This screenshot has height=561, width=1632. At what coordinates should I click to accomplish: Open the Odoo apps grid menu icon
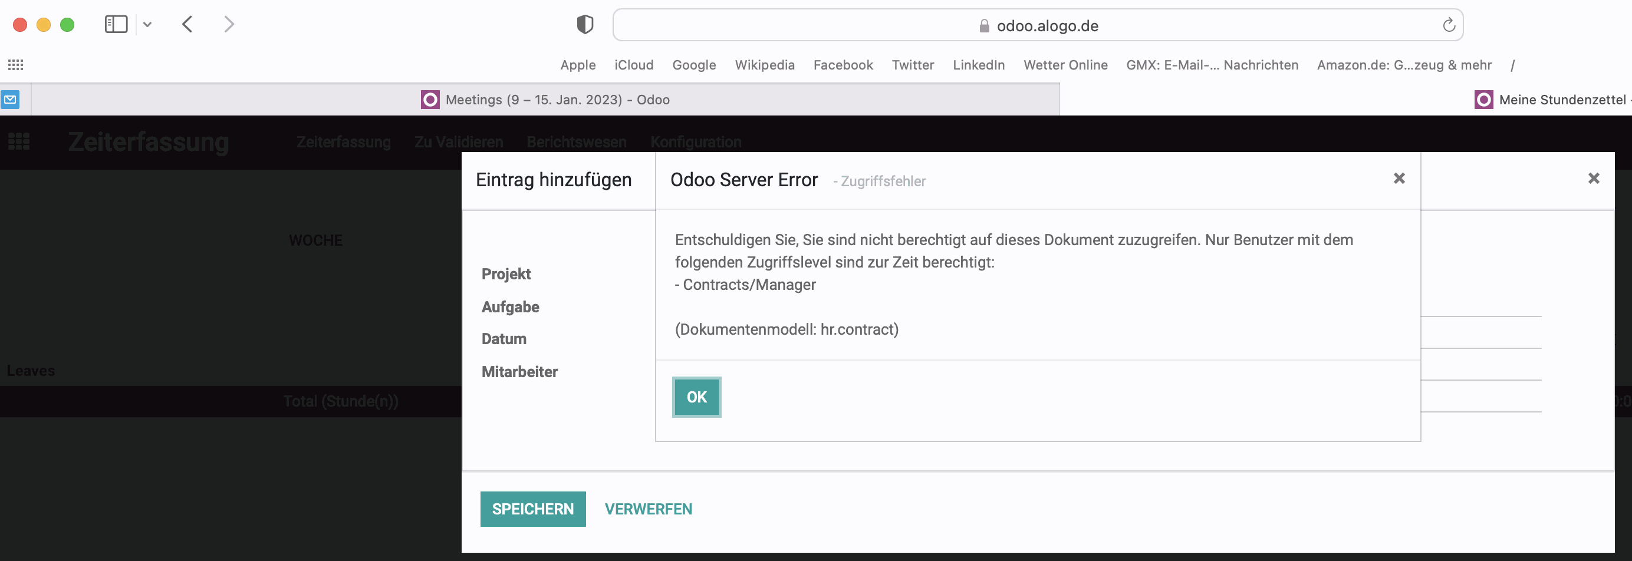19,142
